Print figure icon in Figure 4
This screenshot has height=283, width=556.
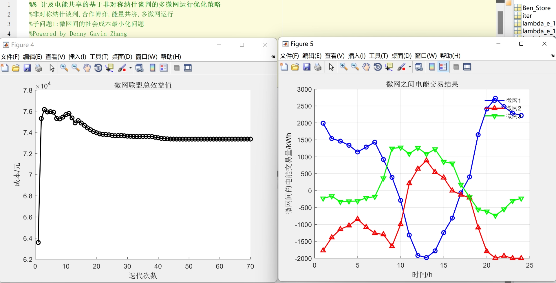39,68
